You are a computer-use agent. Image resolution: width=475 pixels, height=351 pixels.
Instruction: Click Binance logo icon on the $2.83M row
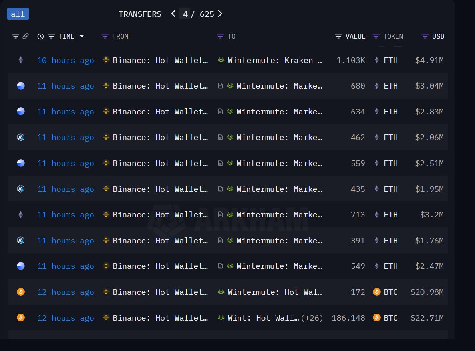coord(106,112)
